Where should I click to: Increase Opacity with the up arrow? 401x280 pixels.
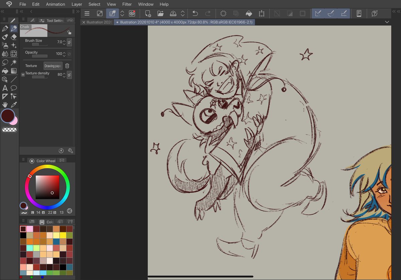pyautogui.click(x=64, y=53)
